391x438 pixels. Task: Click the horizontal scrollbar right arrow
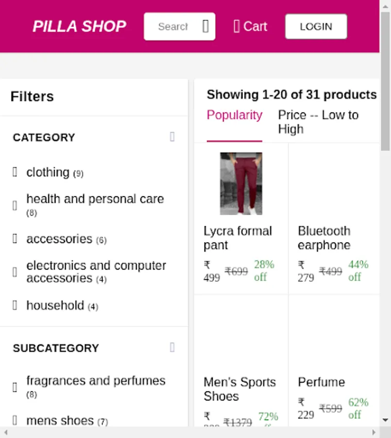click(374, 432)
